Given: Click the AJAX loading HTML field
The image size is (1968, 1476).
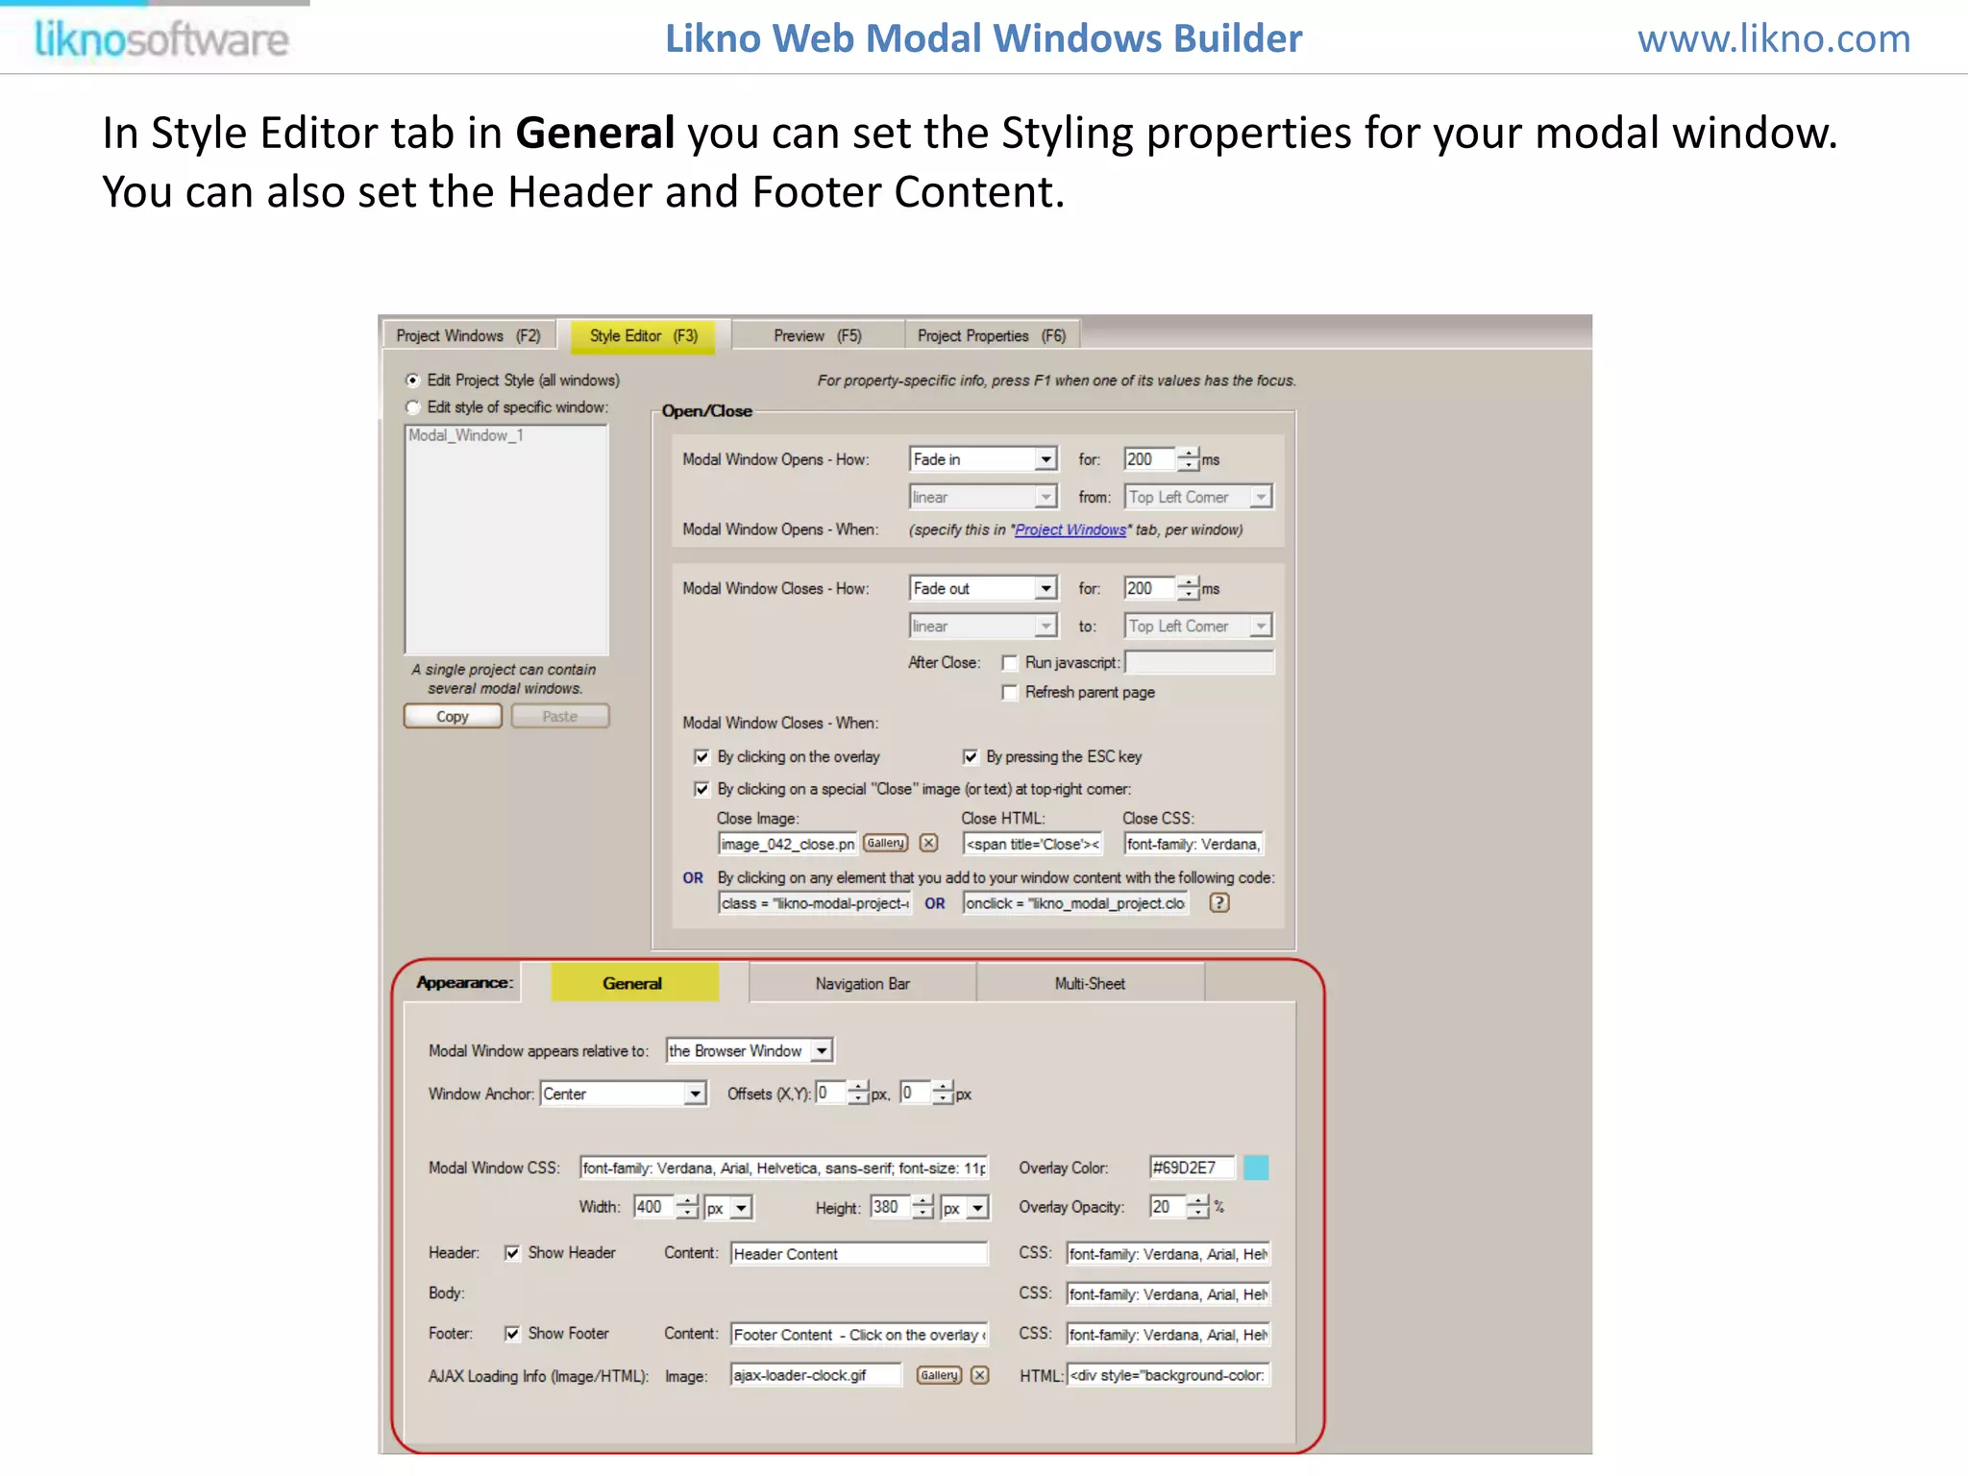Looking at the screenshot, I should click(1168, 1375).
